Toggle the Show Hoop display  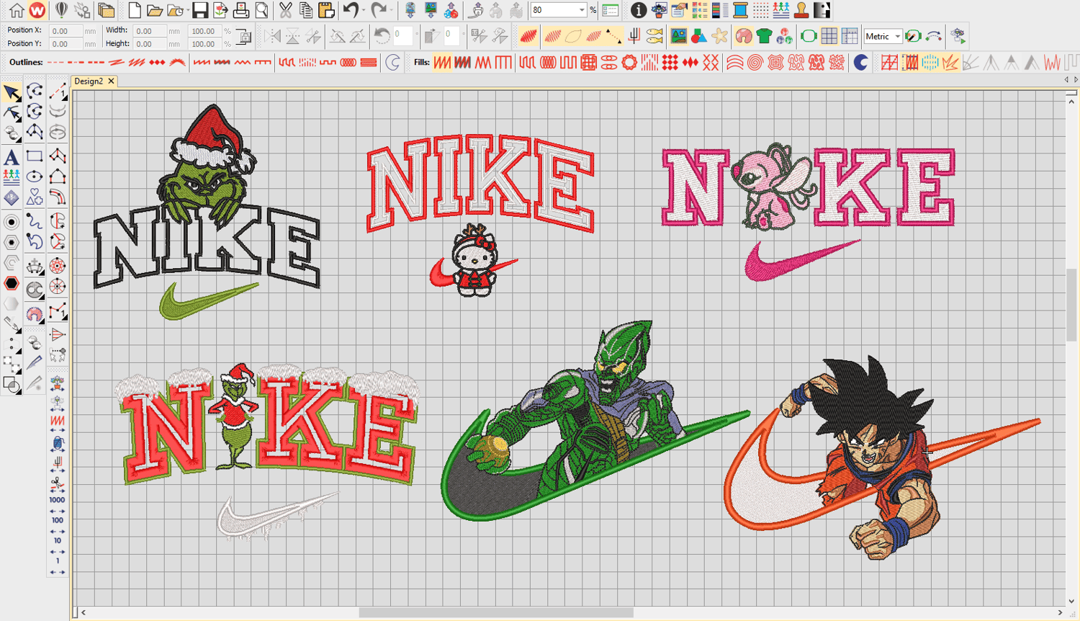[809, 36]
